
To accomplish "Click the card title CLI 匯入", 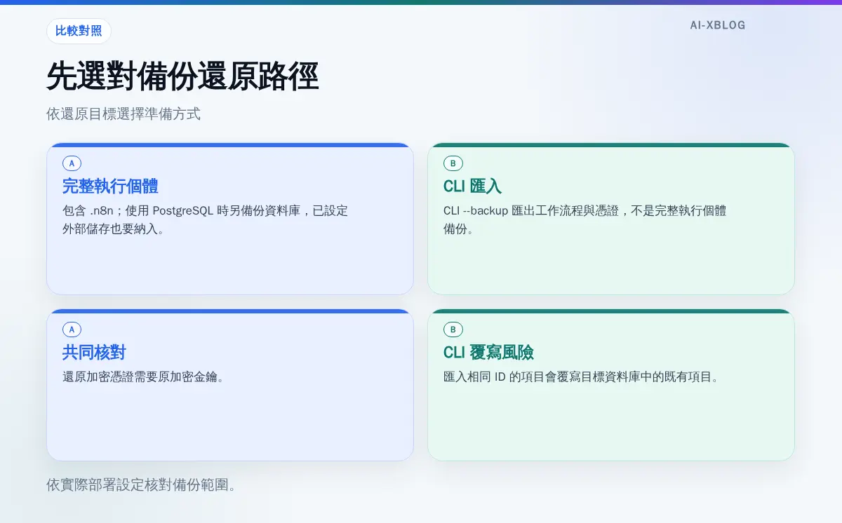I will pos(472,186).
